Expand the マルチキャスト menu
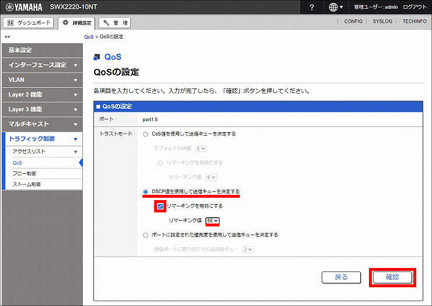 tap(42, 124)
